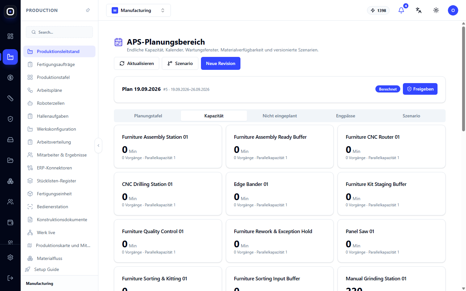Open the Manufacturing workspace dropdown
Viewport: 466px width, 291px height.
click(139, 10)
